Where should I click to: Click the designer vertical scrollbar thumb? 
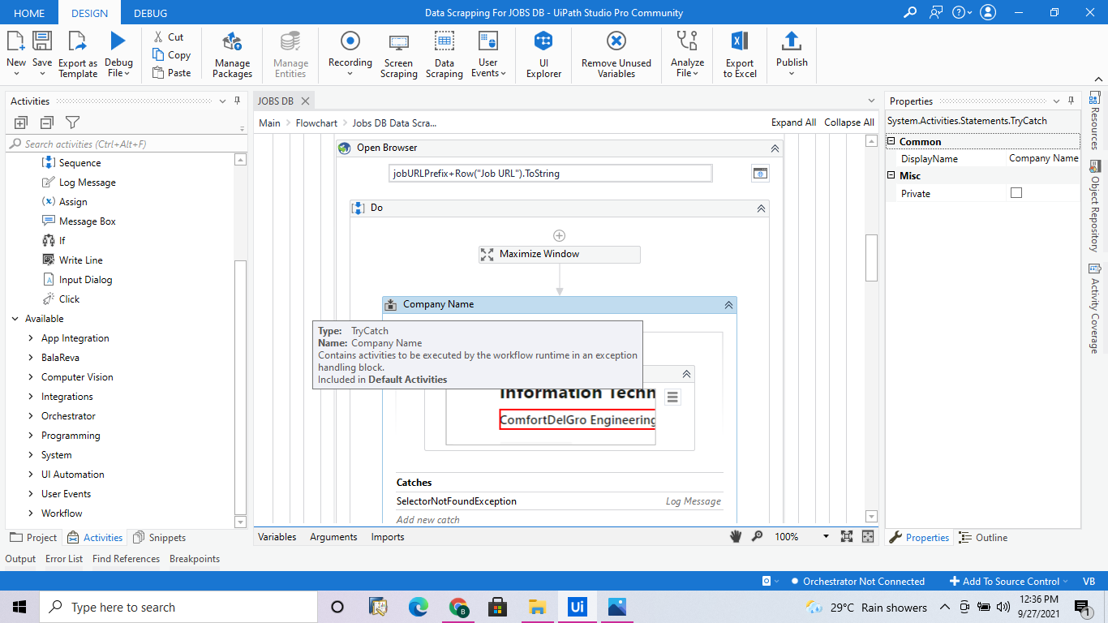(872, 257)
